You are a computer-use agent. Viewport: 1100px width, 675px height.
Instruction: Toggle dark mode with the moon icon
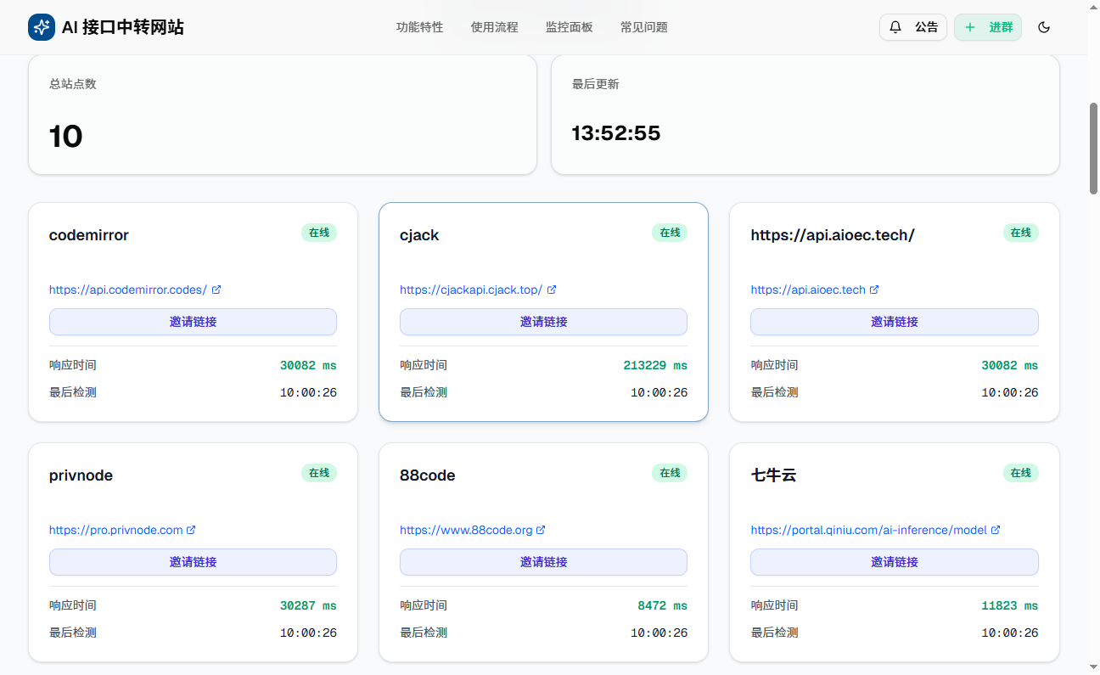[x=1044, y=27]
